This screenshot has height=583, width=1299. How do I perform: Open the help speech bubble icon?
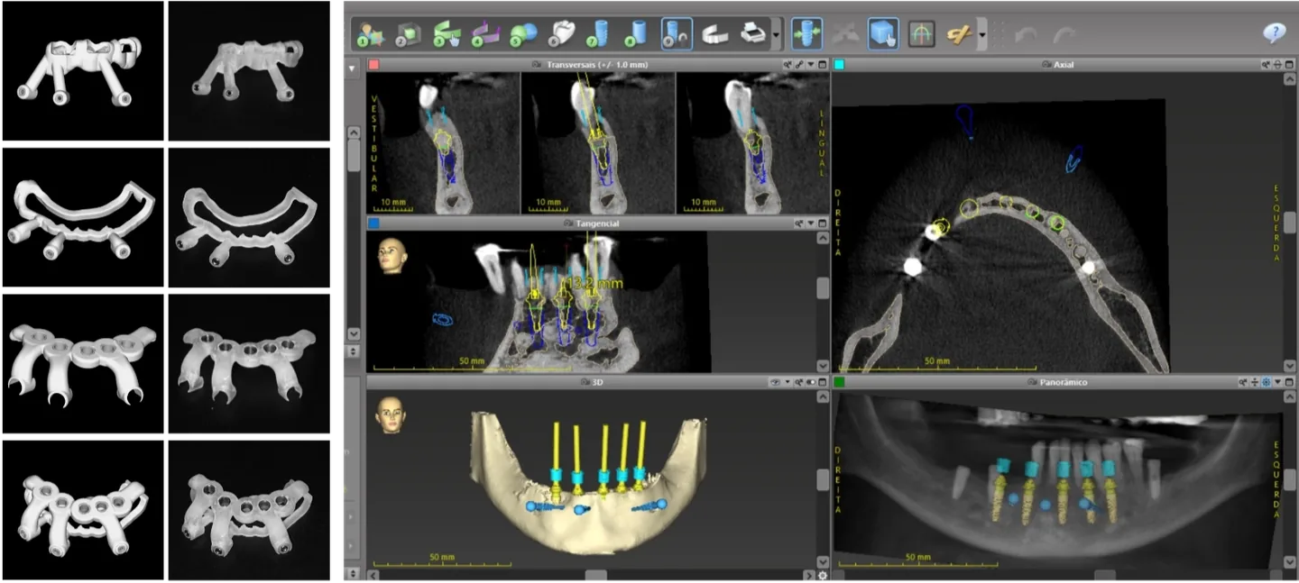point(1274,33)
